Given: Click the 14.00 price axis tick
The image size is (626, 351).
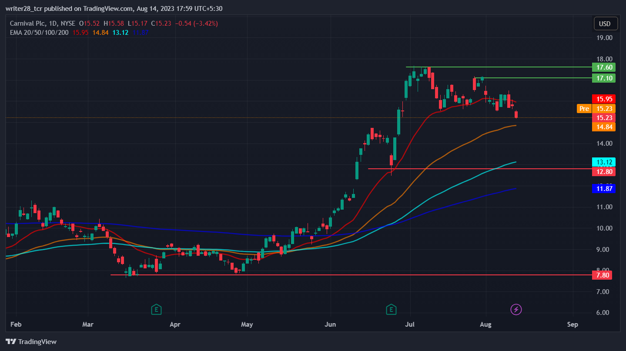Looking at the screenshot, I should click(x=605, y=144).
